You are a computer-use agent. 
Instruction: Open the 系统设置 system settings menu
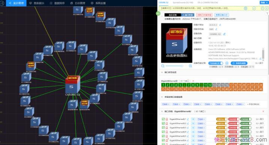tap(98, 3)
